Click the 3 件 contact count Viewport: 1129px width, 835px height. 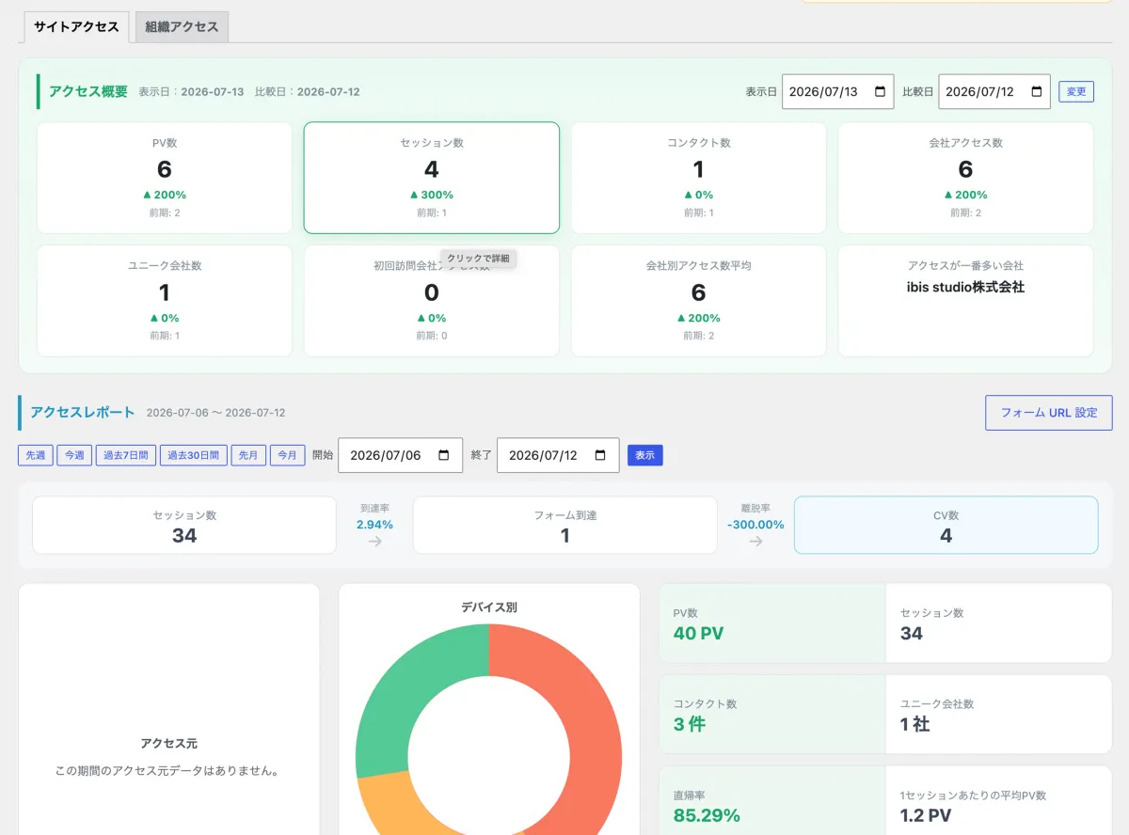coord(690,724)
